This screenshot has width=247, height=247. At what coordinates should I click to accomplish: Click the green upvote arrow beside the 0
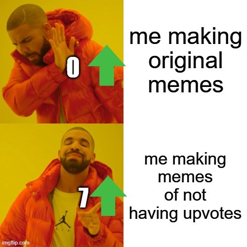point(107,66)
